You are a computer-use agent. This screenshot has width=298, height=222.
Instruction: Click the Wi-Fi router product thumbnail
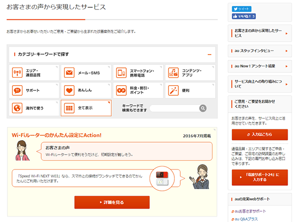(162, 178)
